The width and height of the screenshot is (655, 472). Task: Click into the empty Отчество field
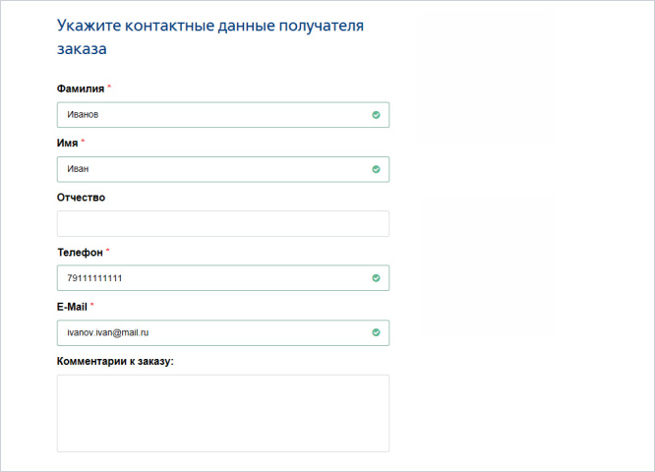(223, 223)
